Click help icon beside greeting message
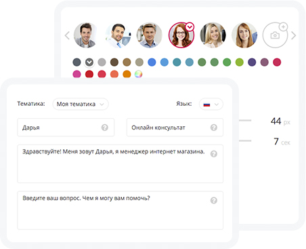Viewport: 306px width, 249px height. click(214, 154)
